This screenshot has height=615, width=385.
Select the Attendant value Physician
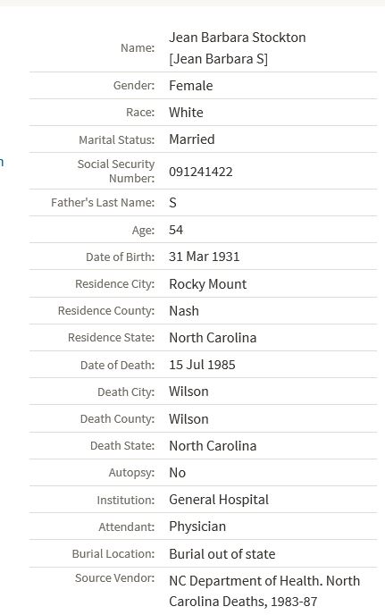197,527
